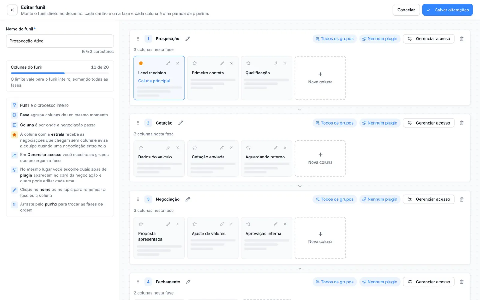
Task: Add Nova coluna in Cotação phase
Action: click(320, 158)
